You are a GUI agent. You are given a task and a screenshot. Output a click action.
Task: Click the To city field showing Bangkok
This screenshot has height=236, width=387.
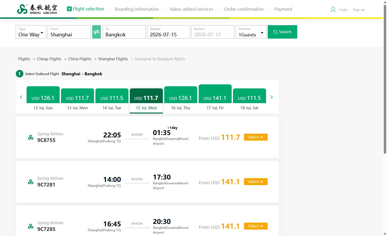[124, 32]
